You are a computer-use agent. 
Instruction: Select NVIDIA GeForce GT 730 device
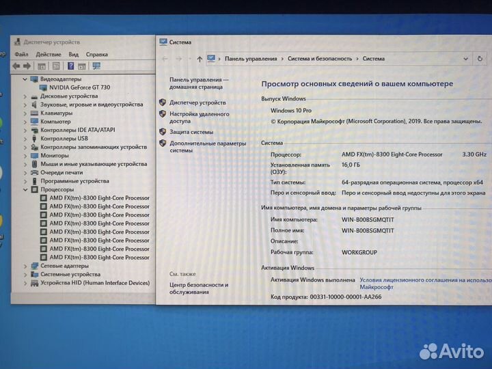80,87
